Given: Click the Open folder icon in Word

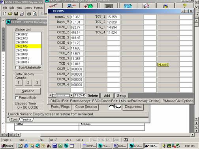Looking at the screenshot, I should [x=10, y=13].
